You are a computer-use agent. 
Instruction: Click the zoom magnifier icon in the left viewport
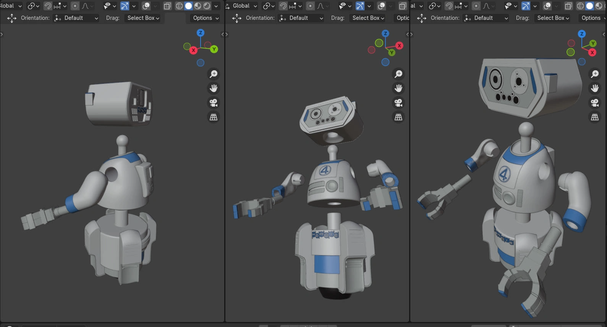coord(214,74)
